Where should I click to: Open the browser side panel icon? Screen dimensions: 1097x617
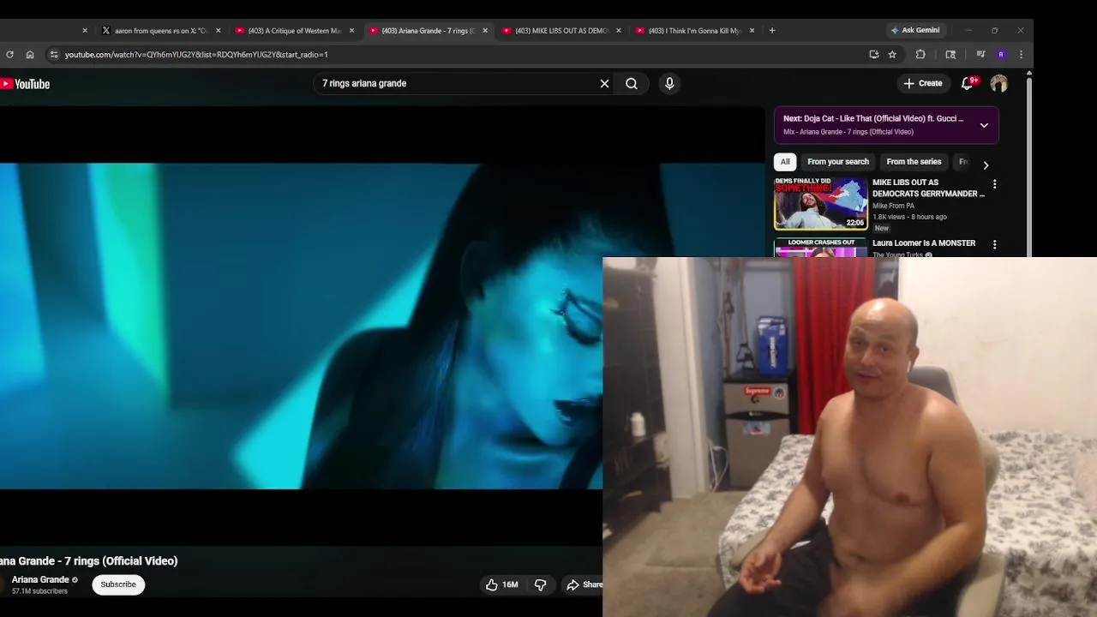950,54
